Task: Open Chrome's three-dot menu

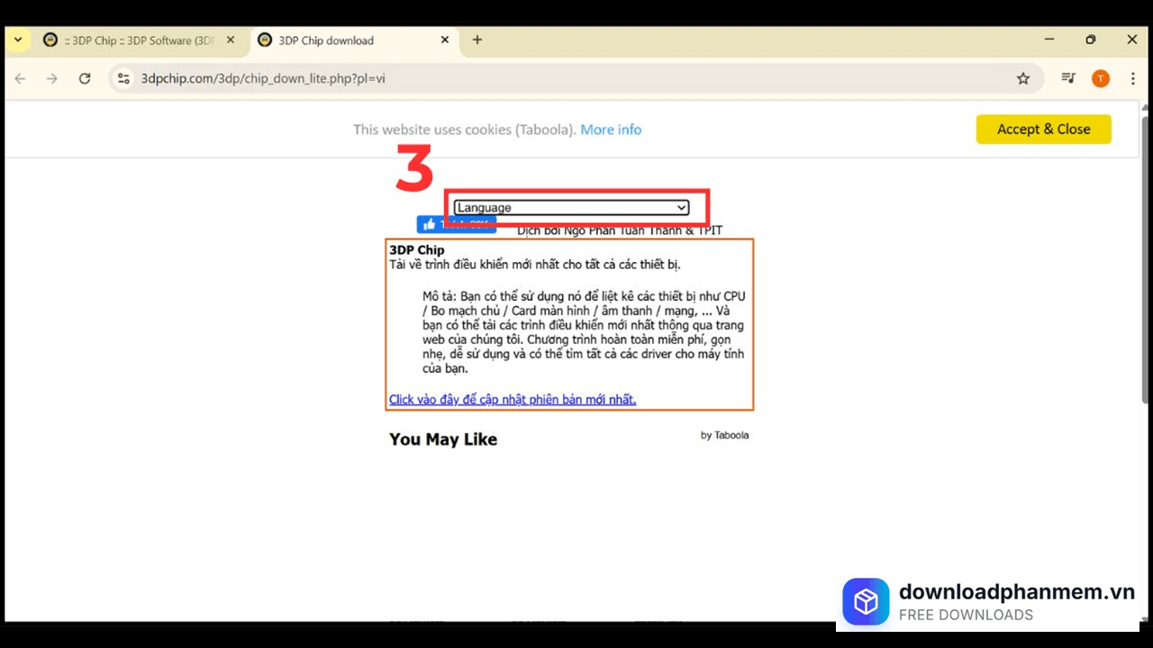Action: tap(1132, 78)
